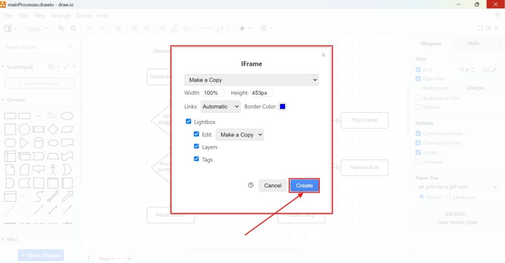The width and height of the screenshot is (505, 263).
Task: Open the Edit menu
Action: point(23,15)
